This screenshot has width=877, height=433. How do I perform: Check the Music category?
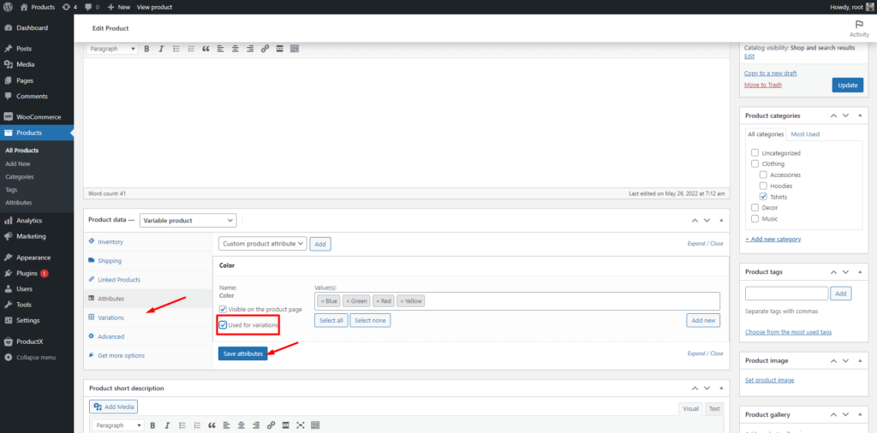pyautogui.click(x=755, y=218)
